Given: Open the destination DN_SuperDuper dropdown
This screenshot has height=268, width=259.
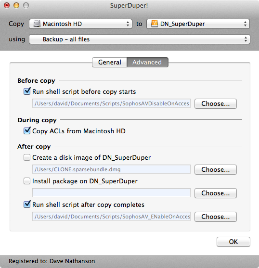Looking at the screenshot, I should pyautogui.click(x=198, y=24).
